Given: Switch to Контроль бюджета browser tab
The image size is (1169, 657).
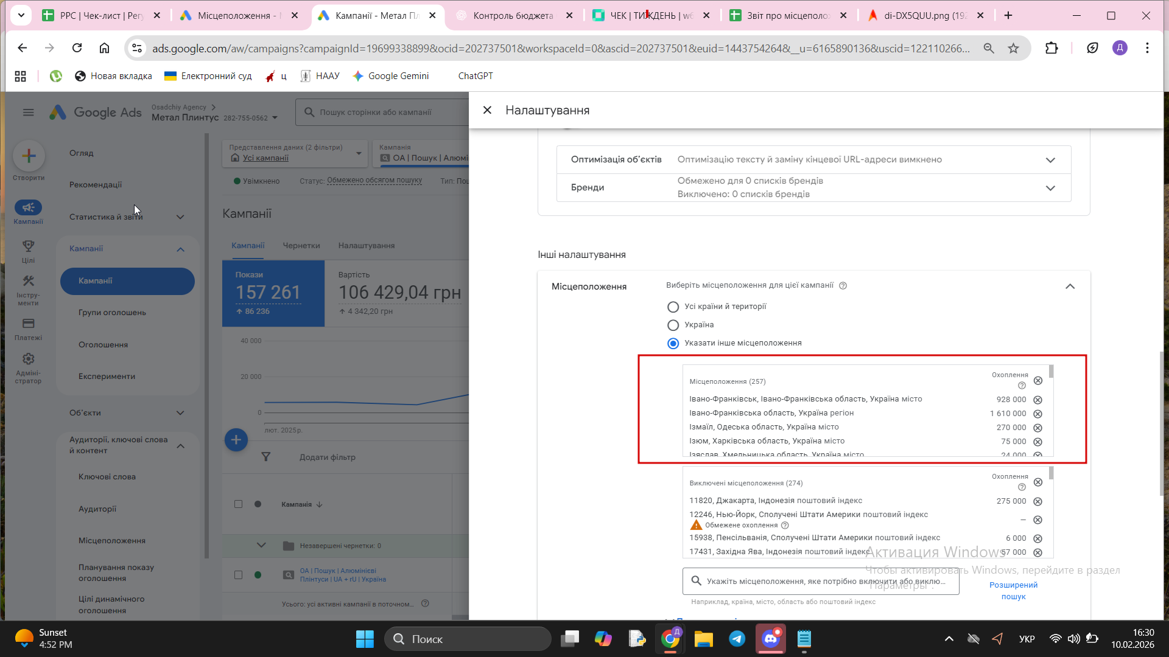Looking at the screenshot, I should pos(513,15).
